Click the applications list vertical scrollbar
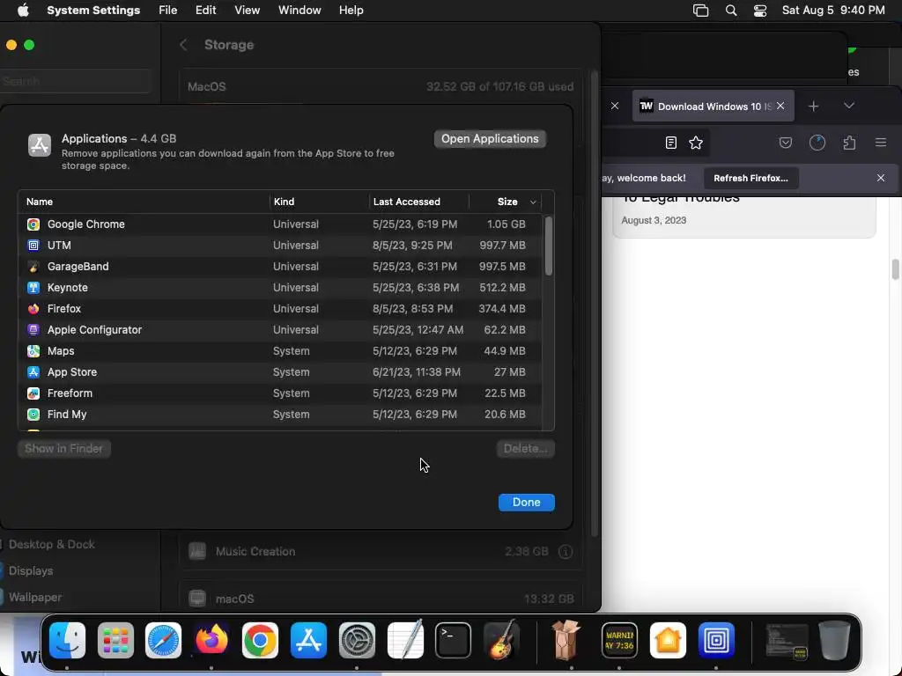This screenshot has width=902, height=676. pos(548,246)
